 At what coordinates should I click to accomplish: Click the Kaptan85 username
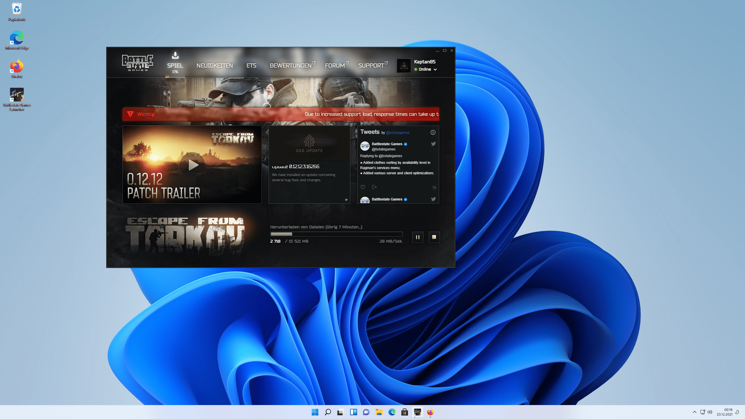[425, 62]
